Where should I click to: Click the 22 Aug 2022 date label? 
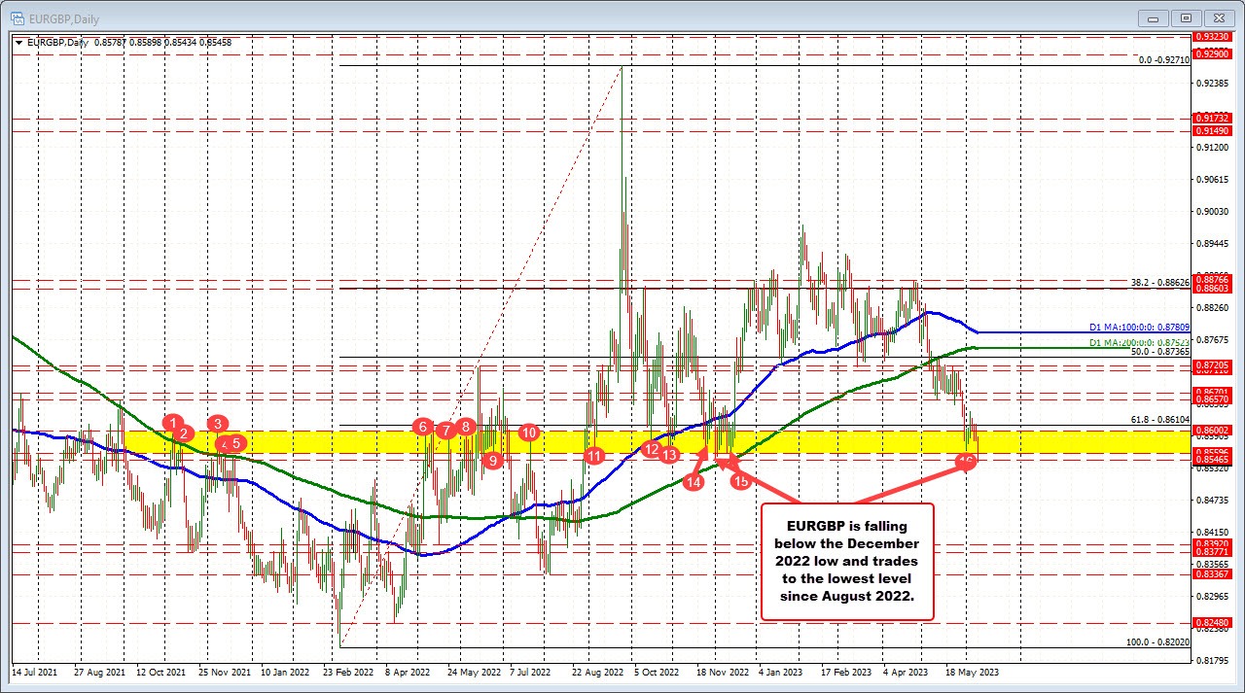pyautogui.click(x=598, y=672)
